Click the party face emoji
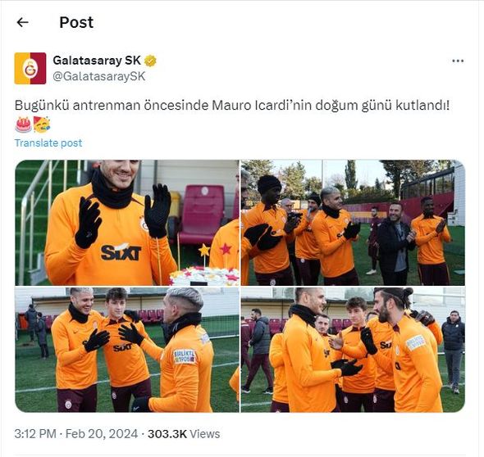The image size is (484, 457). [42, 124]
